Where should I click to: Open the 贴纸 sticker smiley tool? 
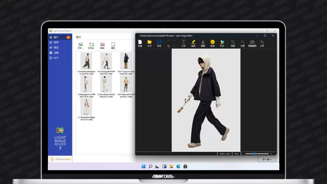(212, 43)
